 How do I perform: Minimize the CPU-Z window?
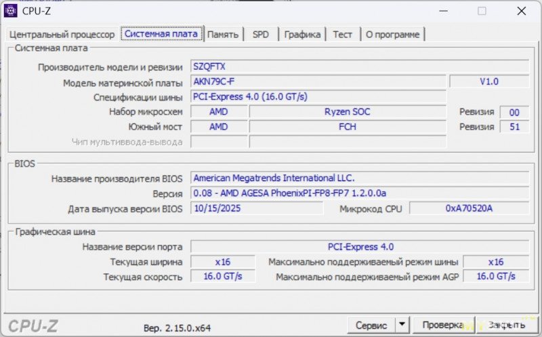point(443,11)
